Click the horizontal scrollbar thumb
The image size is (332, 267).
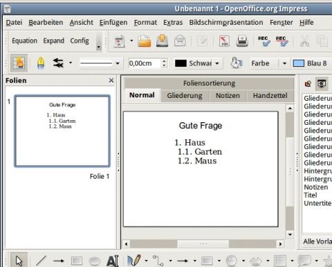[x=203, y=244]
